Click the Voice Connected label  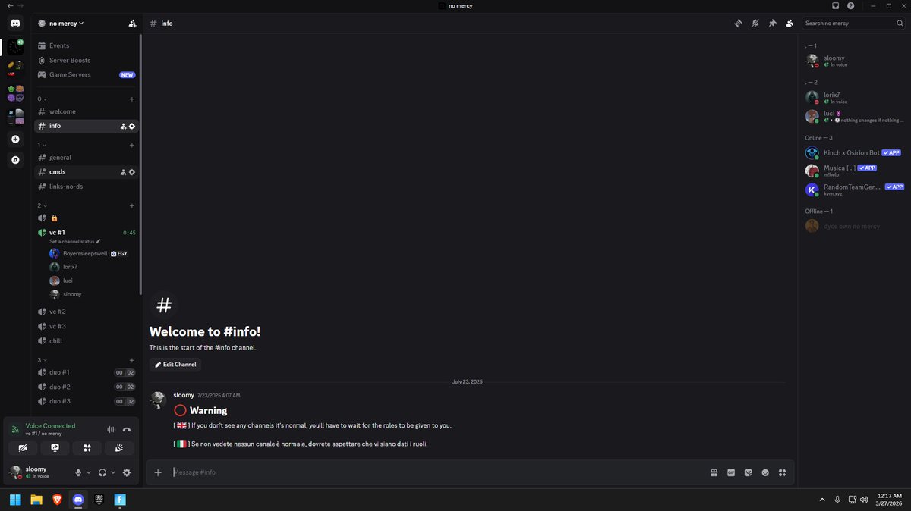pyautogui.click(x=50, y=426)
